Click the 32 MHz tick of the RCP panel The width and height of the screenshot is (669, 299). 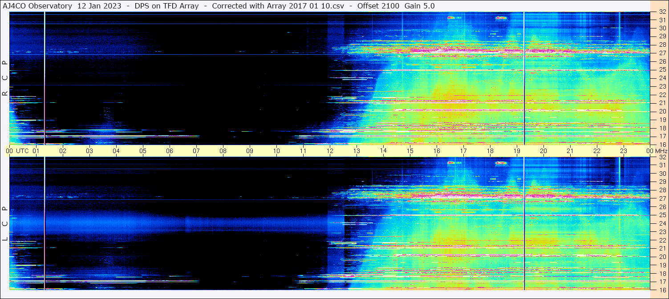662,12
